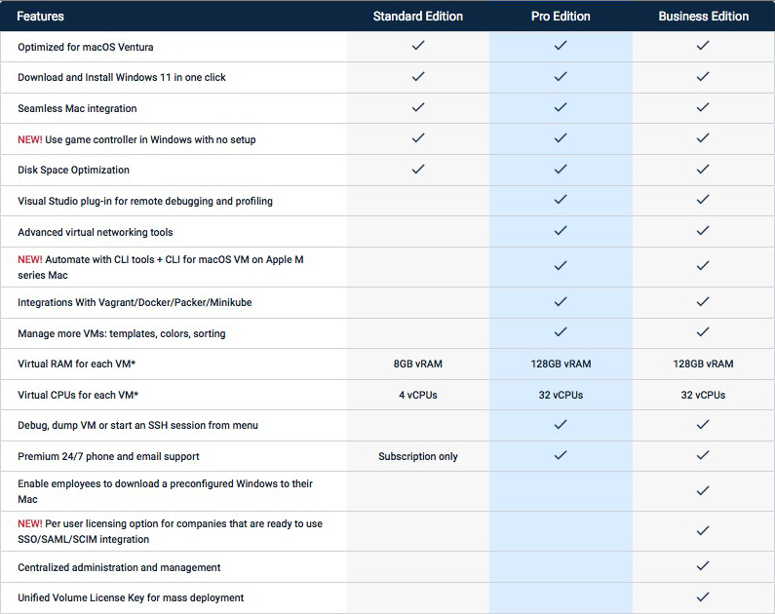775x614 pixels.
Task: Click Business Edition checkmark for Disk Space Optimization
Action: tap(703, 170)
